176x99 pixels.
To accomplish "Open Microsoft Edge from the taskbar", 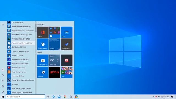I will coord(54,97).
